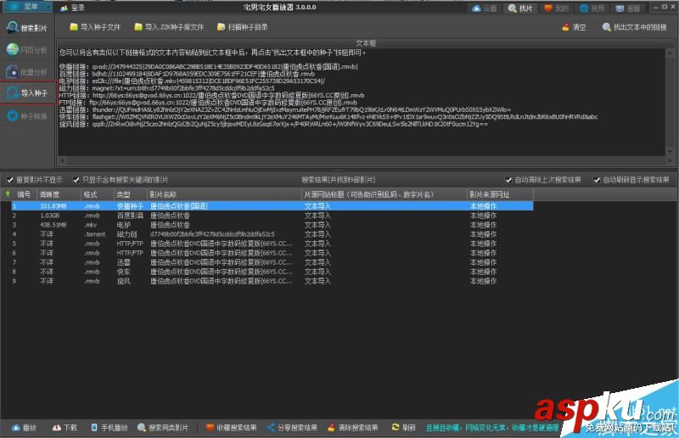Image resolution: width=679 pixels, height=438 pixels.
Task: Toggle 只显示含有搜索关键词的影片 checkbox
Action: point(121,180)
